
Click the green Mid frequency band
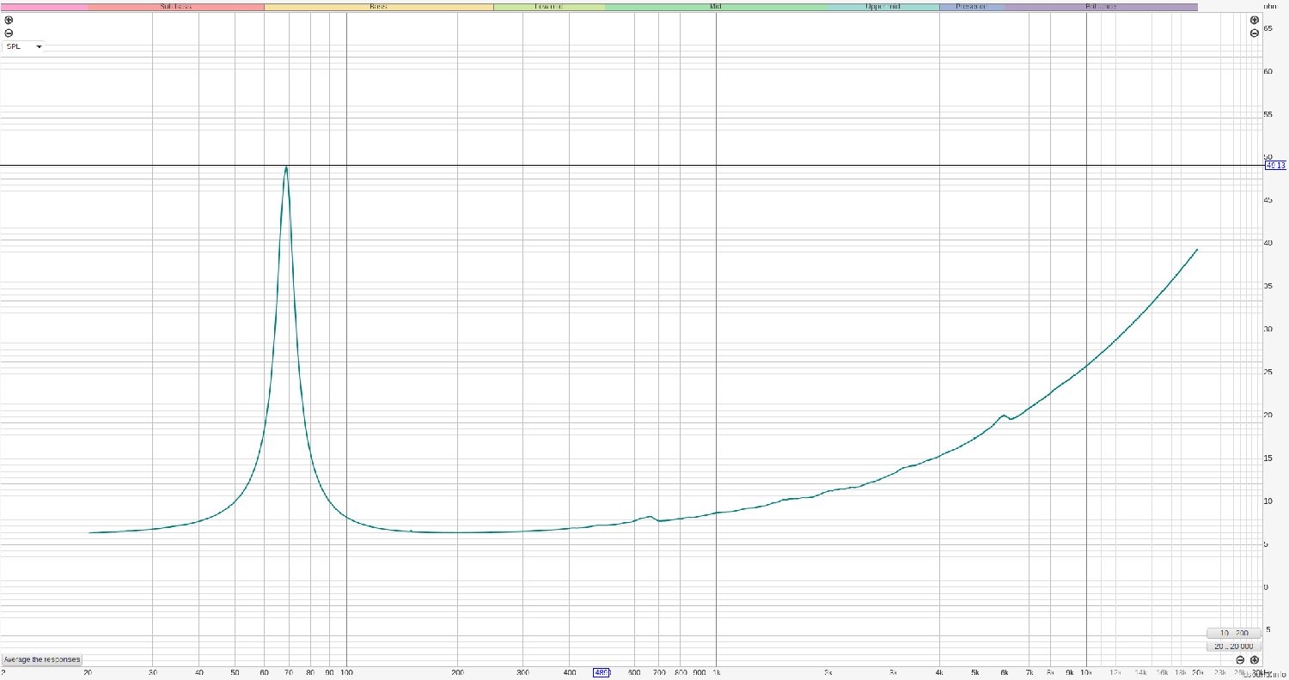click(x=716, y=7)
